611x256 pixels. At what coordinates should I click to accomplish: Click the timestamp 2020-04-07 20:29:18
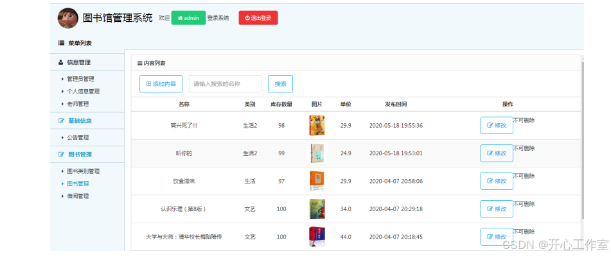pyautogui.click(x=396, y=209)
